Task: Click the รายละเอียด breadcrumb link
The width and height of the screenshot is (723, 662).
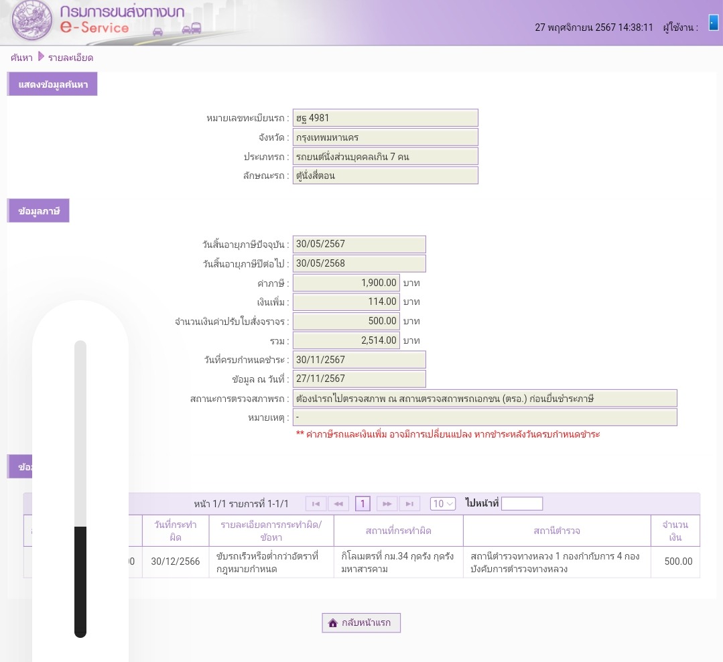Action: (70, 58)
